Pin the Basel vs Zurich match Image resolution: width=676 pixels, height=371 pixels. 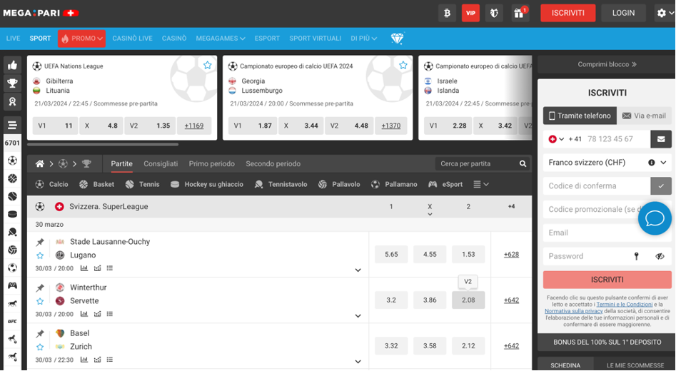40,333
